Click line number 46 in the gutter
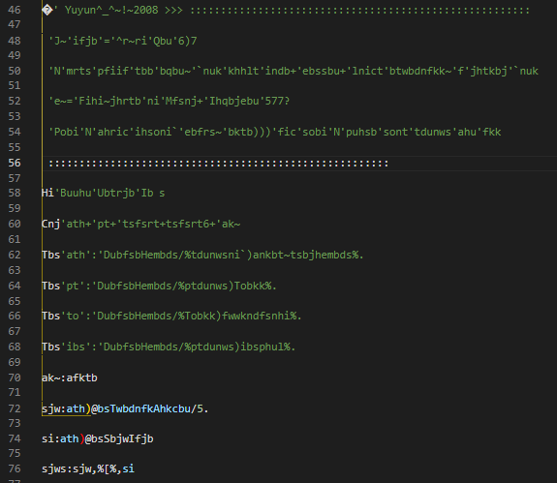 point(15,10)
